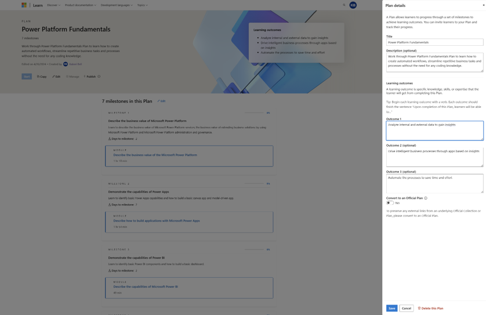Click into the Title input field
Image resolution: width=486 pixels, height=315 pixels.
click(434, 42)
